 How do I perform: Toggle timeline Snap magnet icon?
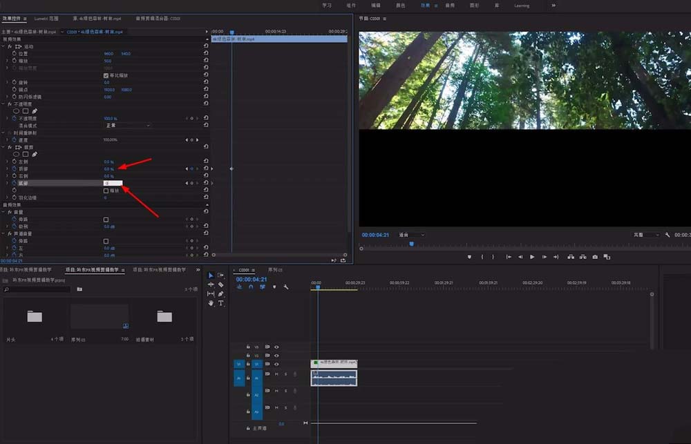point(251,287)
